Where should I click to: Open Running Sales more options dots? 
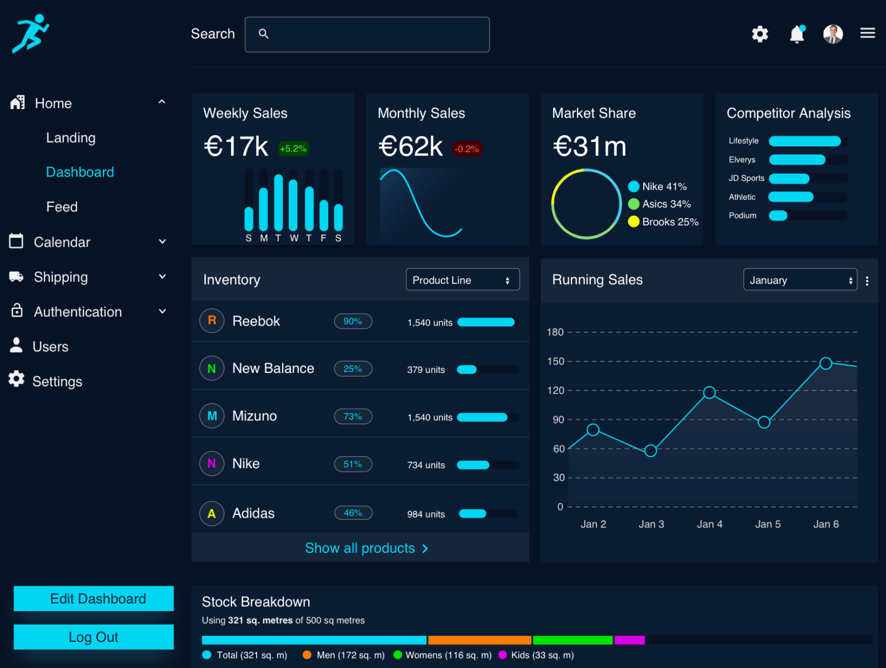click(867, 281)
